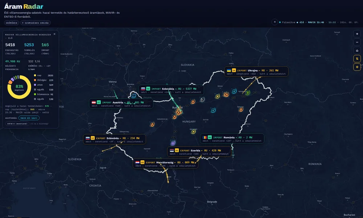Click the RS country code badge
This screenshot has height=218, width=363.
[x=177, y=150]
